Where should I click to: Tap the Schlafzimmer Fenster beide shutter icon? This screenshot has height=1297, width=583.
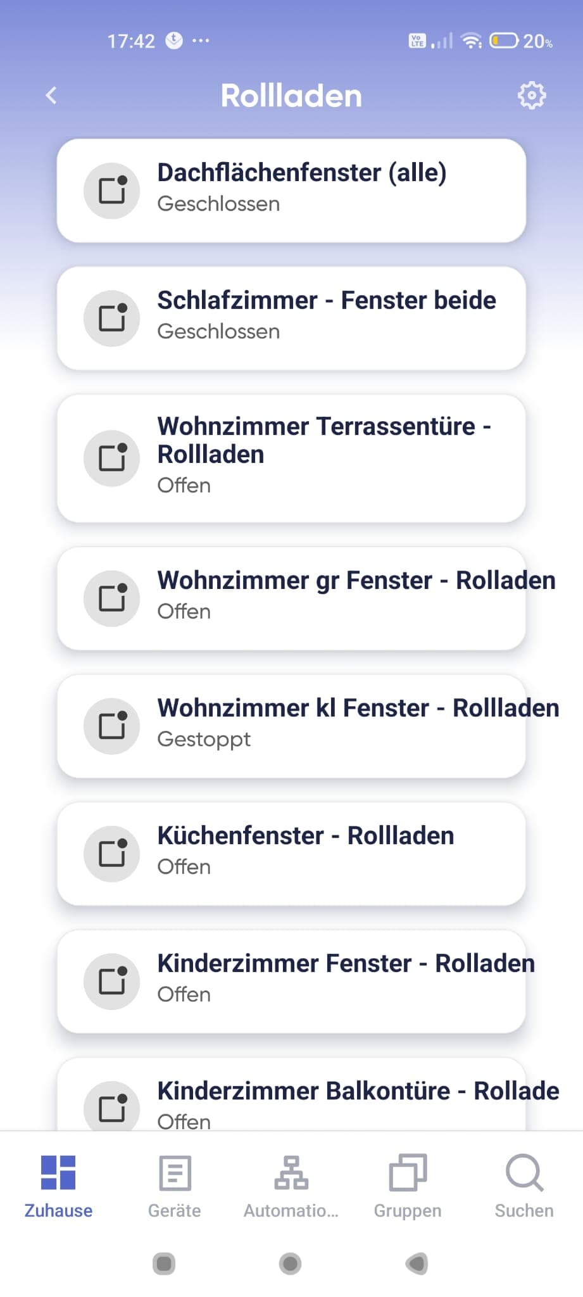click(112, 319)
